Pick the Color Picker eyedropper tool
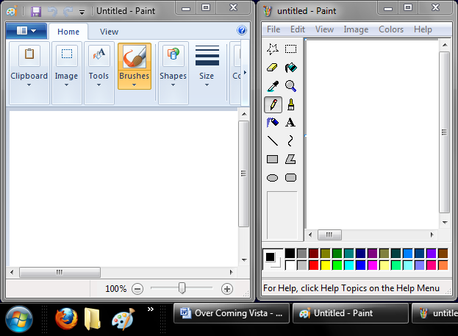This screenshot has height=336, width=458. click(x=272, y=86)
